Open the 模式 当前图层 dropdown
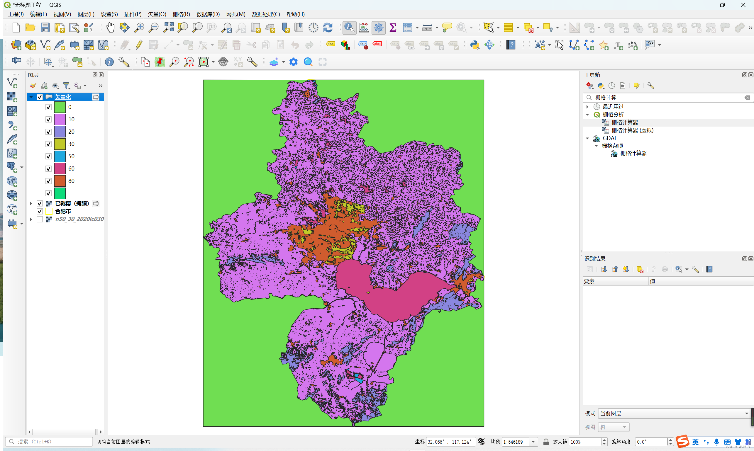This screenshot has height=451, width=754. click(674, 413)
